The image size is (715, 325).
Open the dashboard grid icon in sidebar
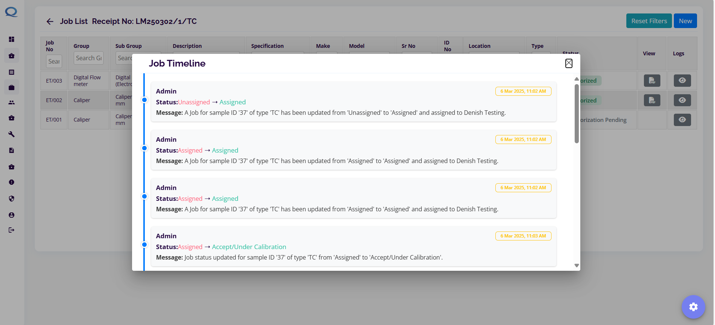click(12, 39)
